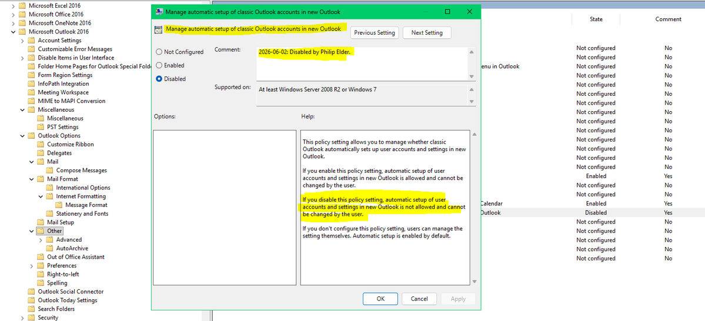Click the Mail Setup folder icon
705x321 pixels.
(x=41, y=222)
